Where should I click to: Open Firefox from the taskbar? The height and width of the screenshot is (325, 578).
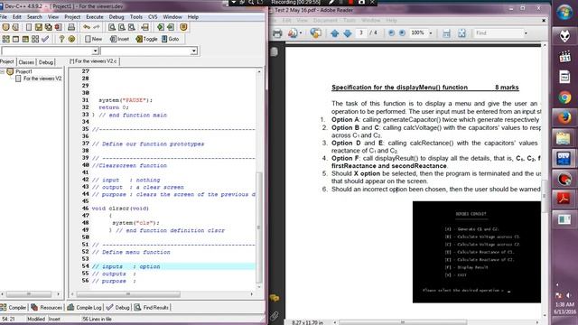pyautogui.click(x=564, y=118)
